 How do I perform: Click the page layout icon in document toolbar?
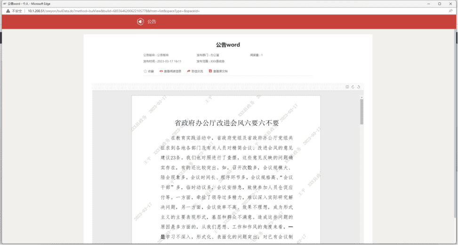point(347,87)
